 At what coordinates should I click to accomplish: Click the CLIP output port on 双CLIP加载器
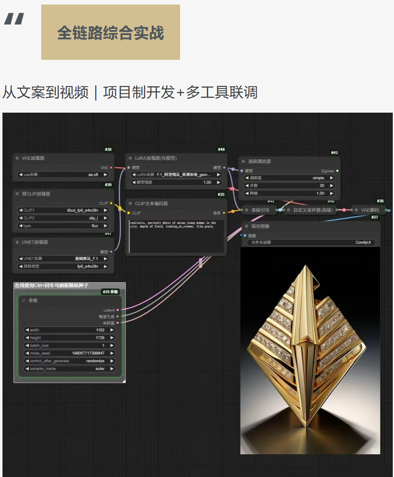point(111,203)
